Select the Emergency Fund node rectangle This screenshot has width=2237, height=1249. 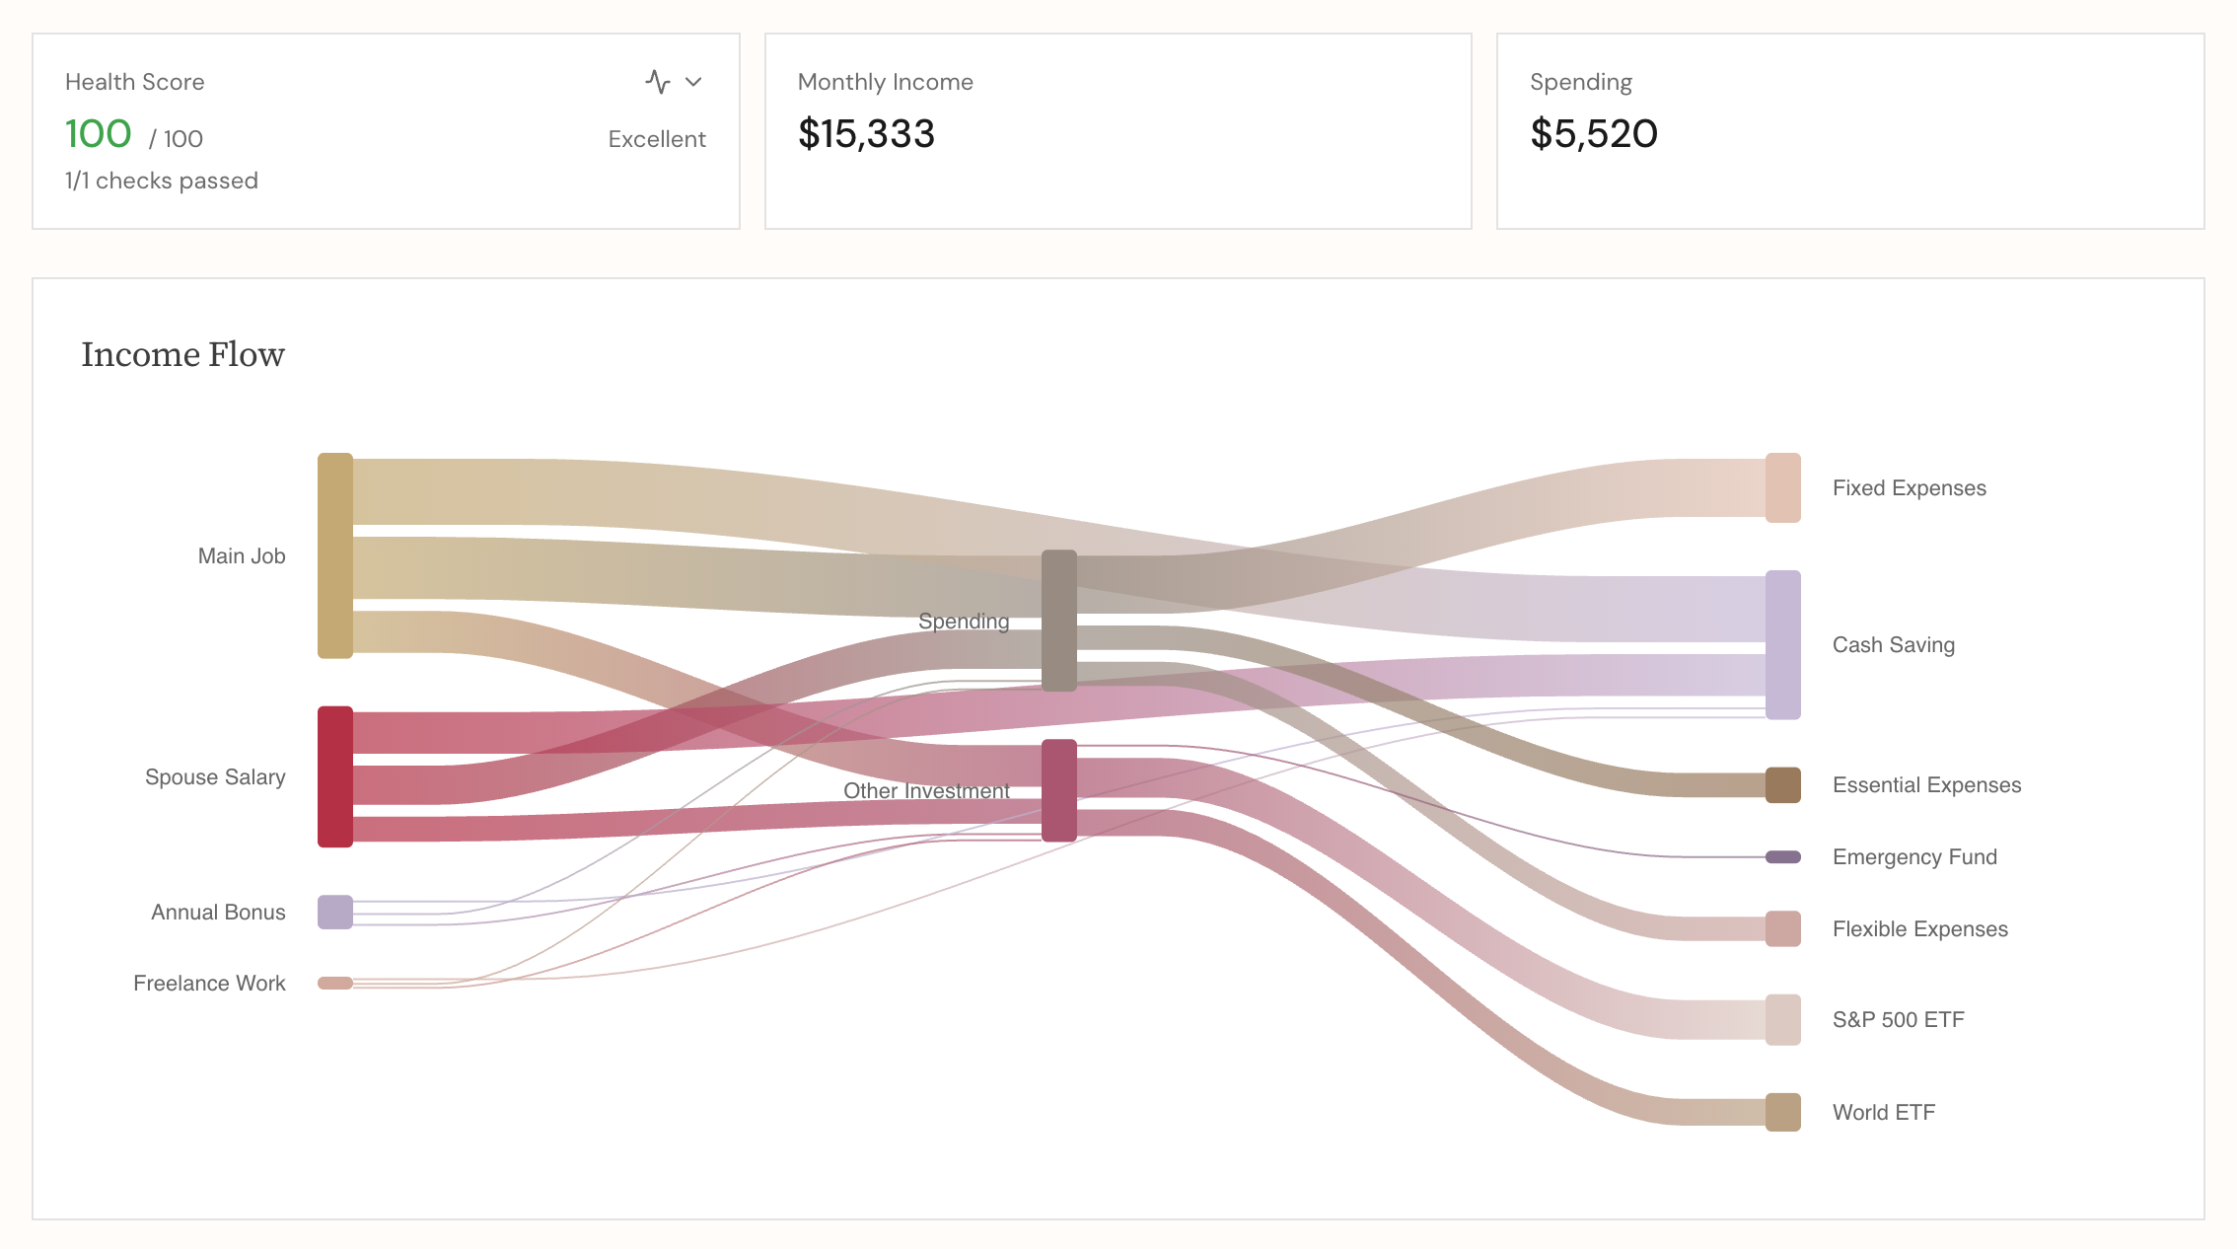[x=1782, y=857]
